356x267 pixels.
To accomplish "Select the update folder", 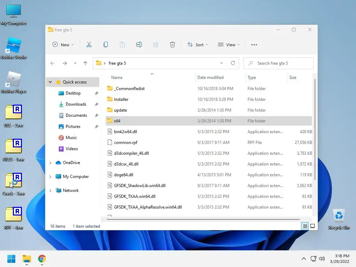I will click(209, 110).
